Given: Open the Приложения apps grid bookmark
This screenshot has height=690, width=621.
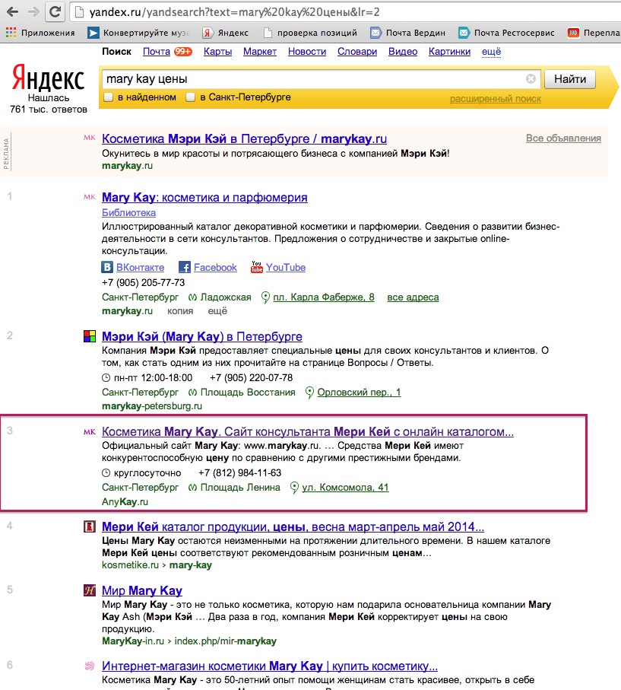Looking at the screenshot, I should point(40,33).
